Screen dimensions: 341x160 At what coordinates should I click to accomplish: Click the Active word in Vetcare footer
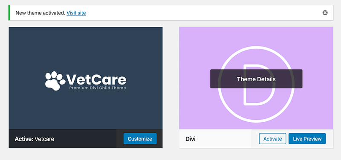click(24, 139)
